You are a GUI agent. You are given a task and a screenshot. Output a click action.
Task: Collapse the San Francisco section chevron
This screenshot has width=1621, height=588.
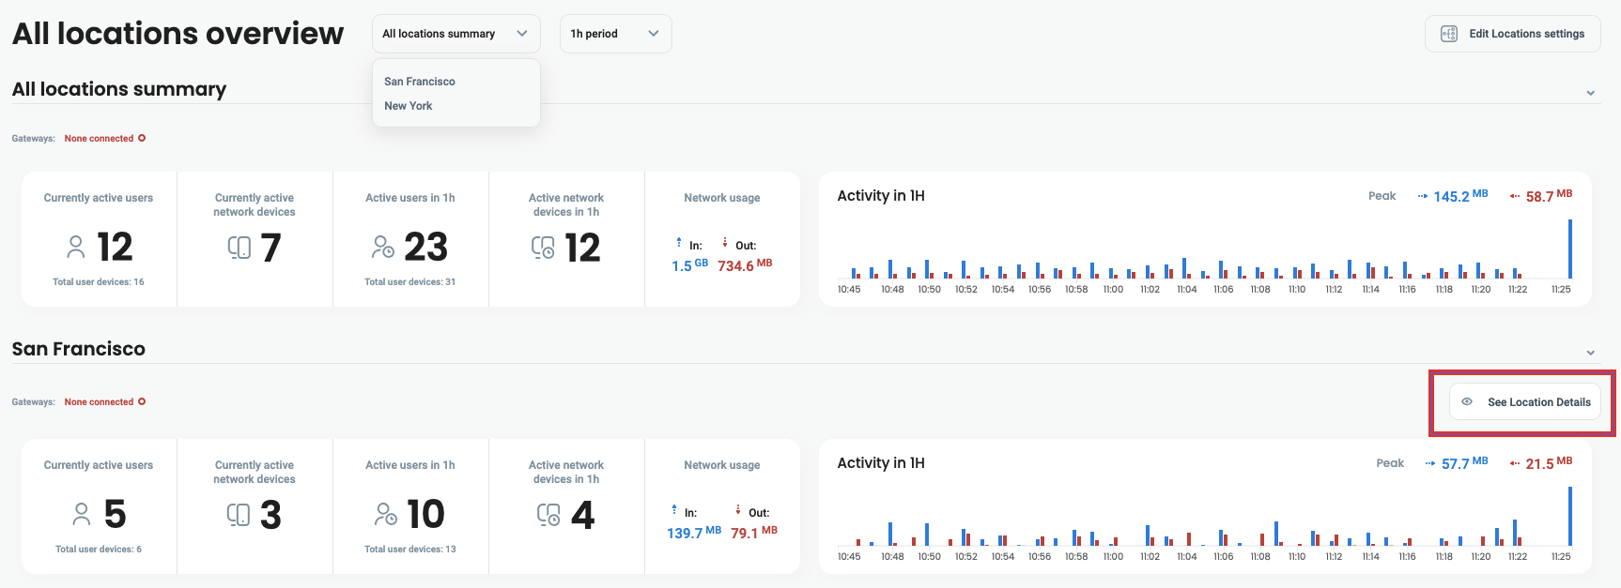click(x=1591, y=353)
